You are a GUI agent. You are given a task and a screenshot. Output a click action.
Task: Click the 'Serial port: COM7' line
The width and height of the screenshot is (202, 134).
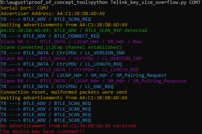25,8
